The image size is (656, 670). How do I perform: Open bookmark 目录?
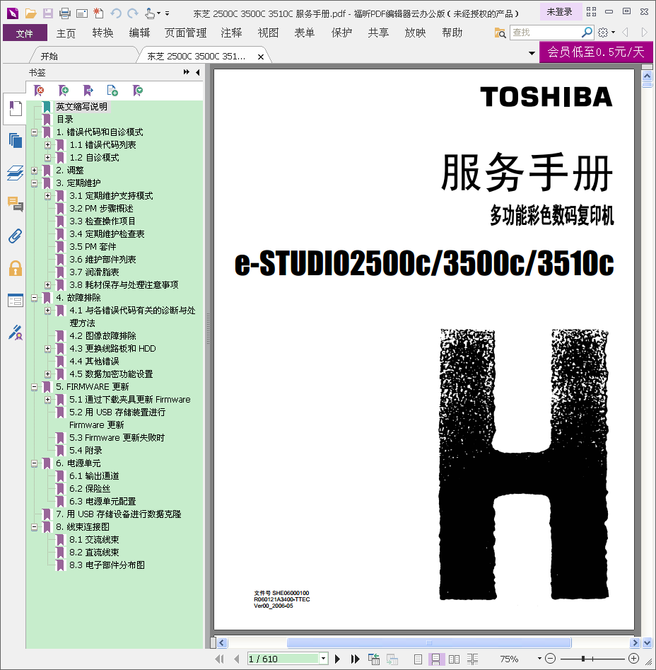64,120
